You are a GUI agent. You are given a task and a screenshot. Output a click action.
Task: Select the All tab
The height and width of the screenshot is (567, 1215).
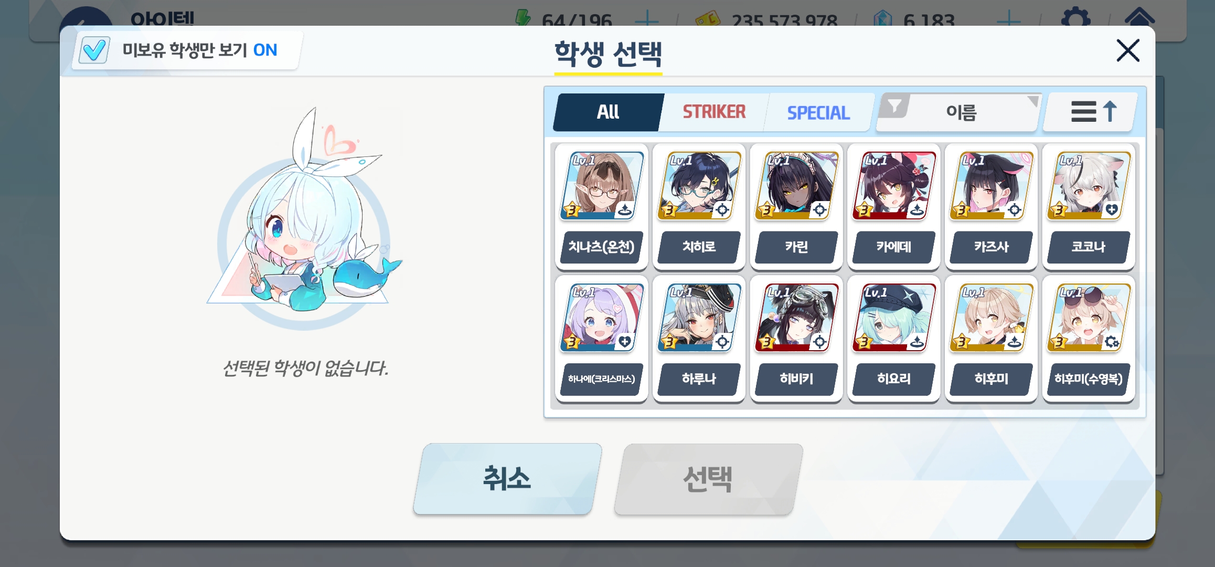[x=608, y=112]
